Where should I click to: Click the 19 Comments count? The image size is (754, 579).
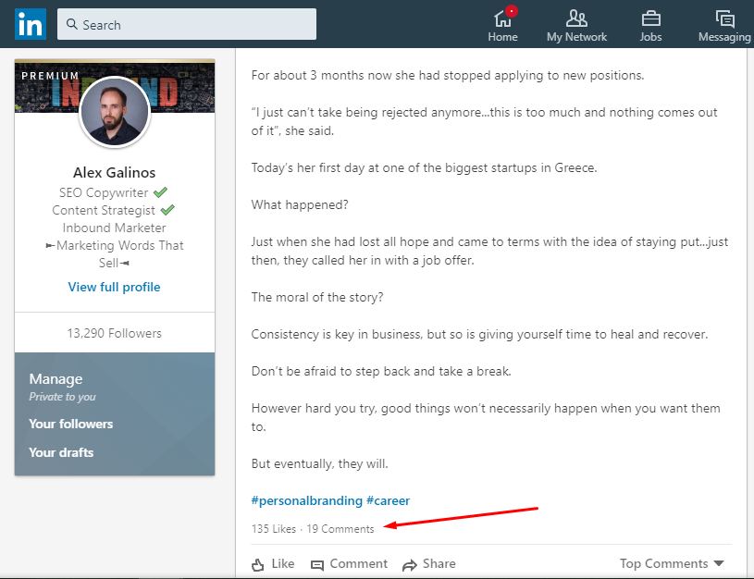[340, 529]
